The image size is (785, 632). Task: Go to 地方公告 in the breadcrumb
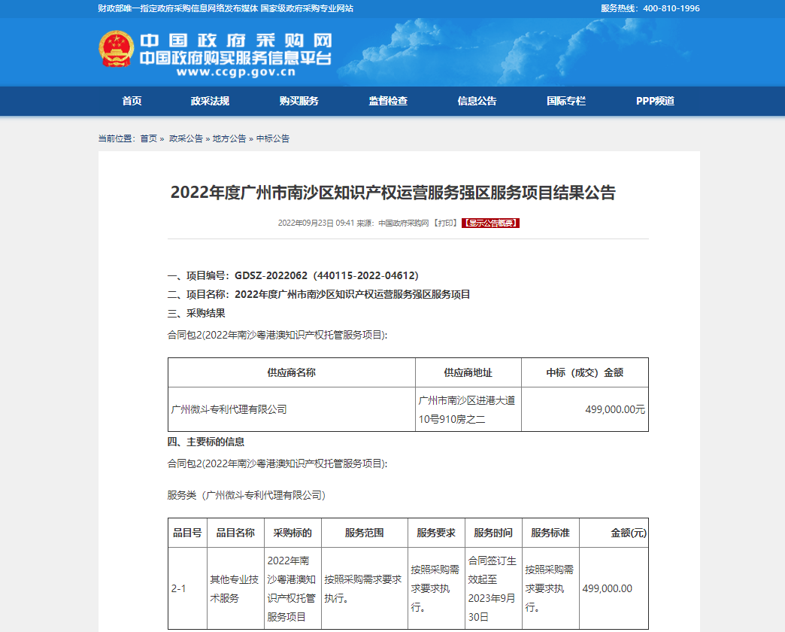pyautogui.click(x=229, y=138)
